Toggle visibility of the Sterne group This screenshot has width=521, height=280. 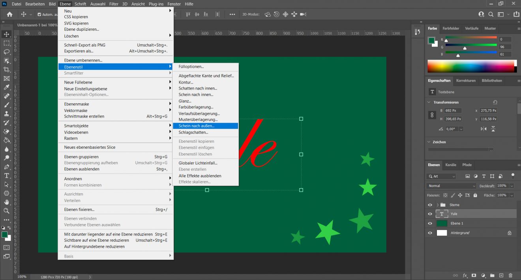pos(430,205)
